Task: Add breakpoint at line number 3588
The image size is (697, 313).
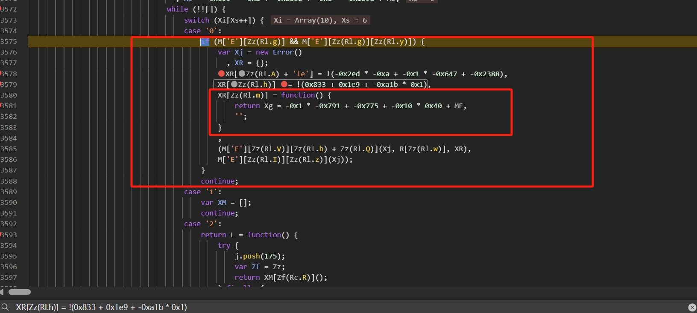Action: tap(9, 181)
